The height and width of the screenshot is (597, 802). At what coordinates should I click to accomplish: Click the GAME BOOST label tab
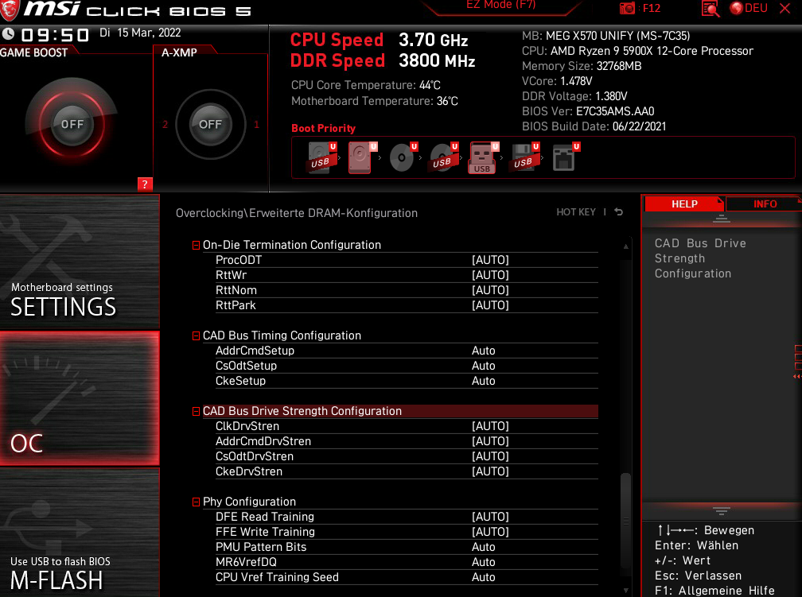[x=33, y=52]
